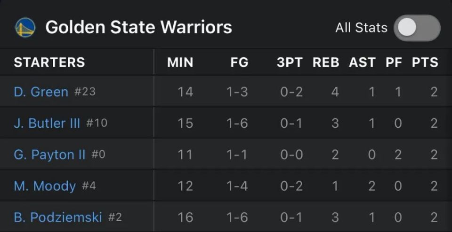View B. Podziemski player page
This screenshot has height=232, width=452.
coord(58,217)
